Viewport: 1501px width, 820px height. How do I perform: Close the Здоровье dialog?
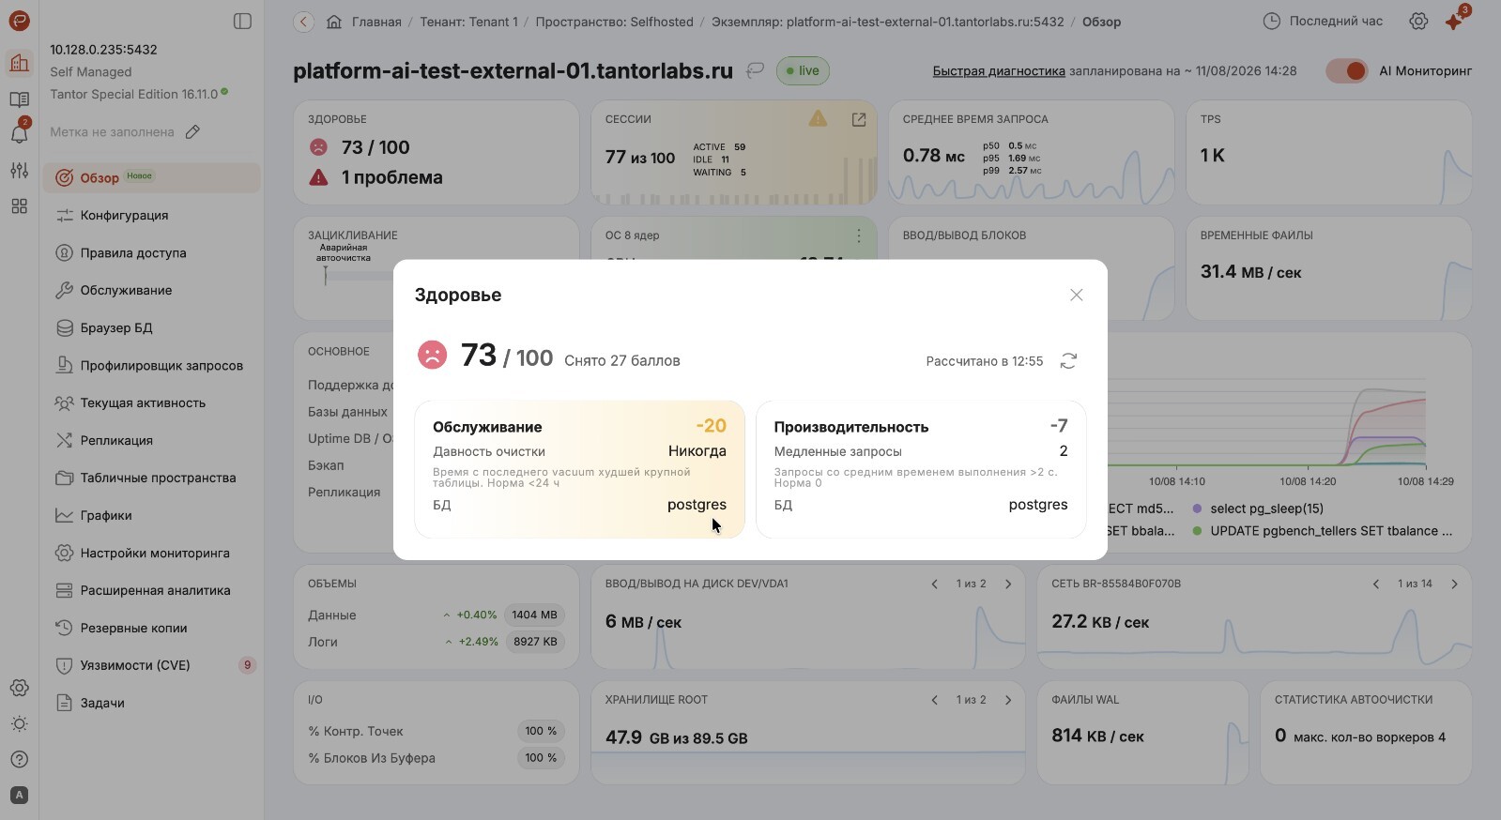[1076, 295]
